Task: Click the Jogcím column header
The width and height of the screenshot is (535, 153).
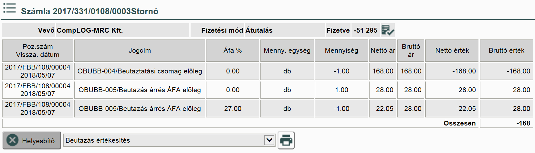Action: [x=140, y=50]
